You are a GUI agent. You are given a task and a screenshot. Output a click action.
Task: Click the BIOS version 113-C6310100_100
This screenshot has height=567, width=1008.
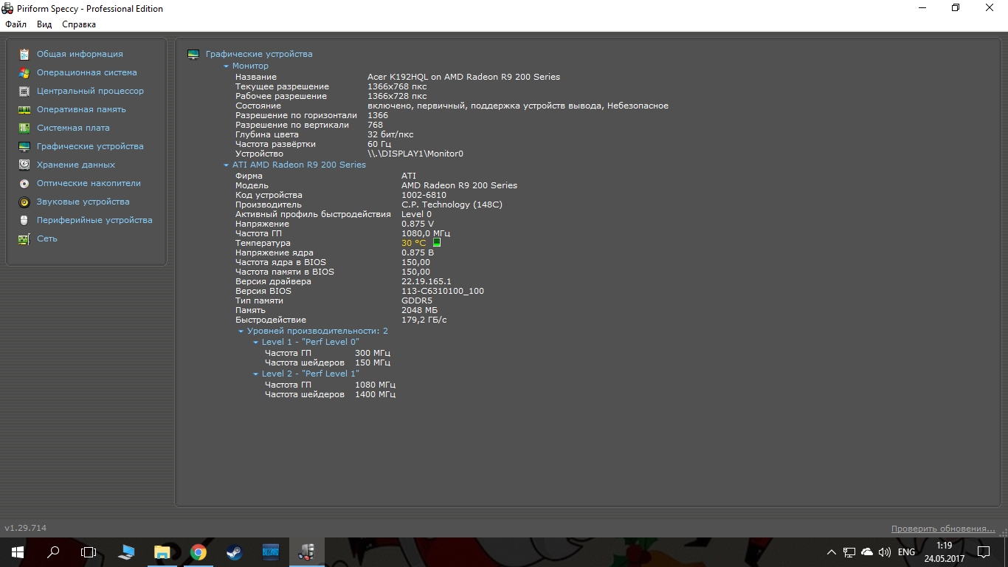click(x=443, y=291)
